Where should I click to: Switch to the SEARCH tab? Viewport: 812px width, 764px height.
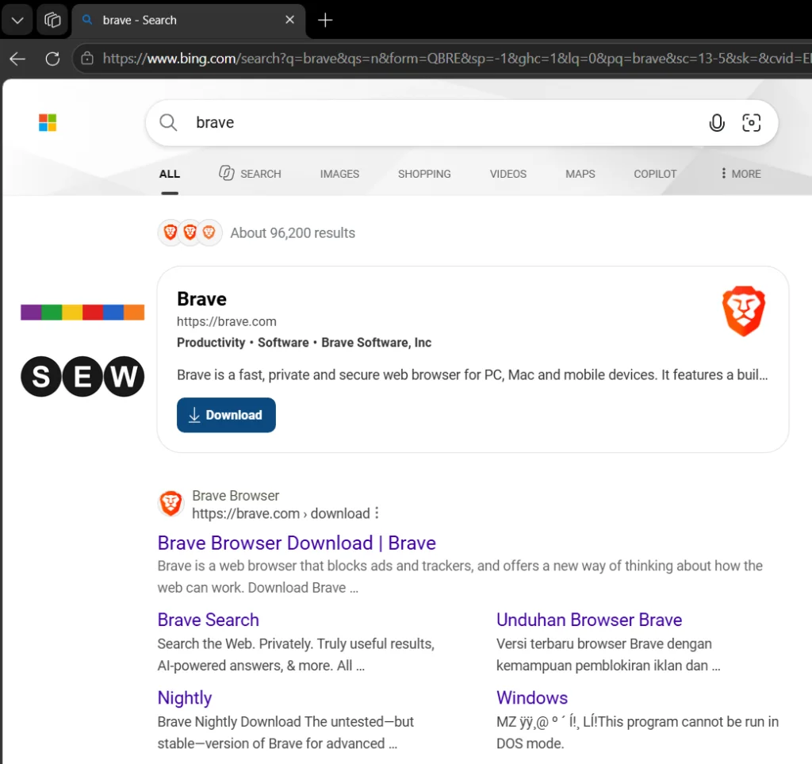pyautogui.click(x=250, y=174)
